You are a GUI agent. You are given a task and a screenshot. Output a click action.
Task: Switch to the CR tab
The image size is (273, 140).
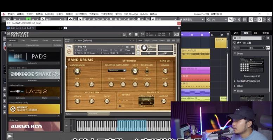255,33
